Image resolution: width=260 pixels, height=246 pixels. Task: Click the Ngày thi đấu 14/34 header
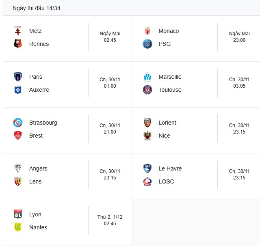coord(37,8)
